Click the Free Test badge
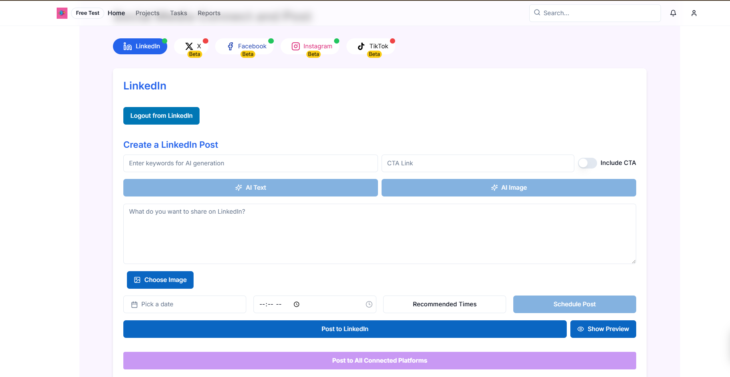The image size is (730, 377). [x=87, y=13]
